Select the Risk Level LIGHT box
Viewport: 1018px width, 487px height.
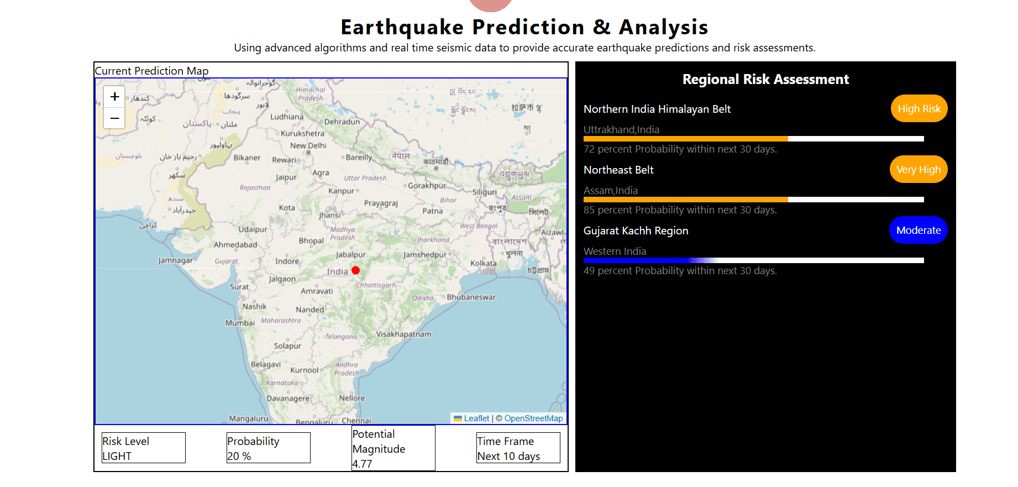coord(143,448)
